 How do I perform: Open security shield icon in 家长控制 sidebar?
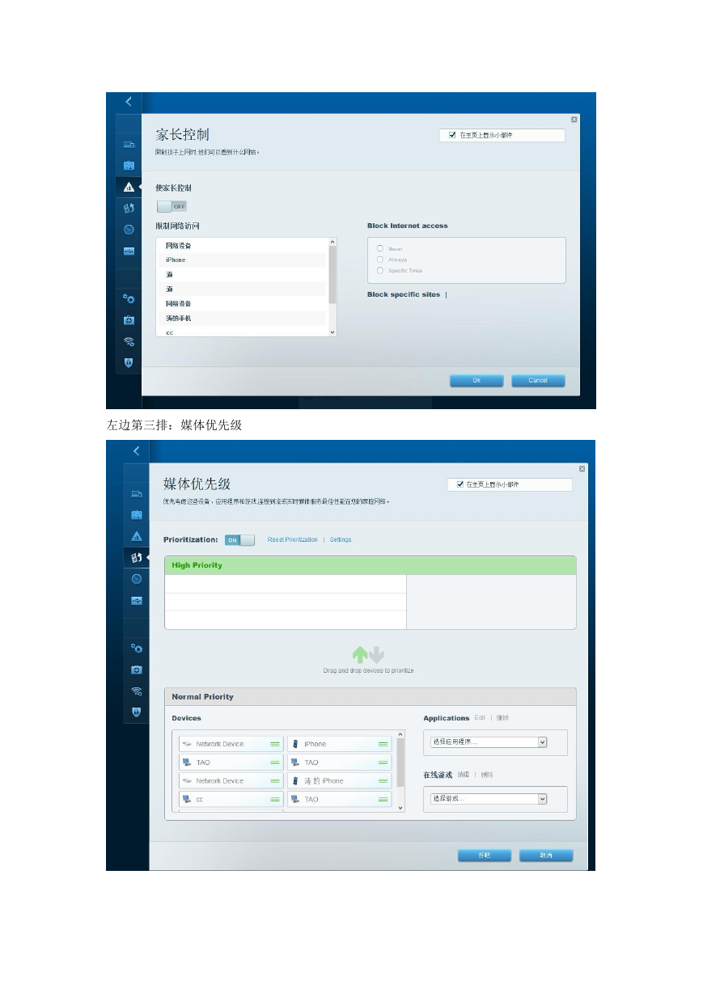point(129,362)
